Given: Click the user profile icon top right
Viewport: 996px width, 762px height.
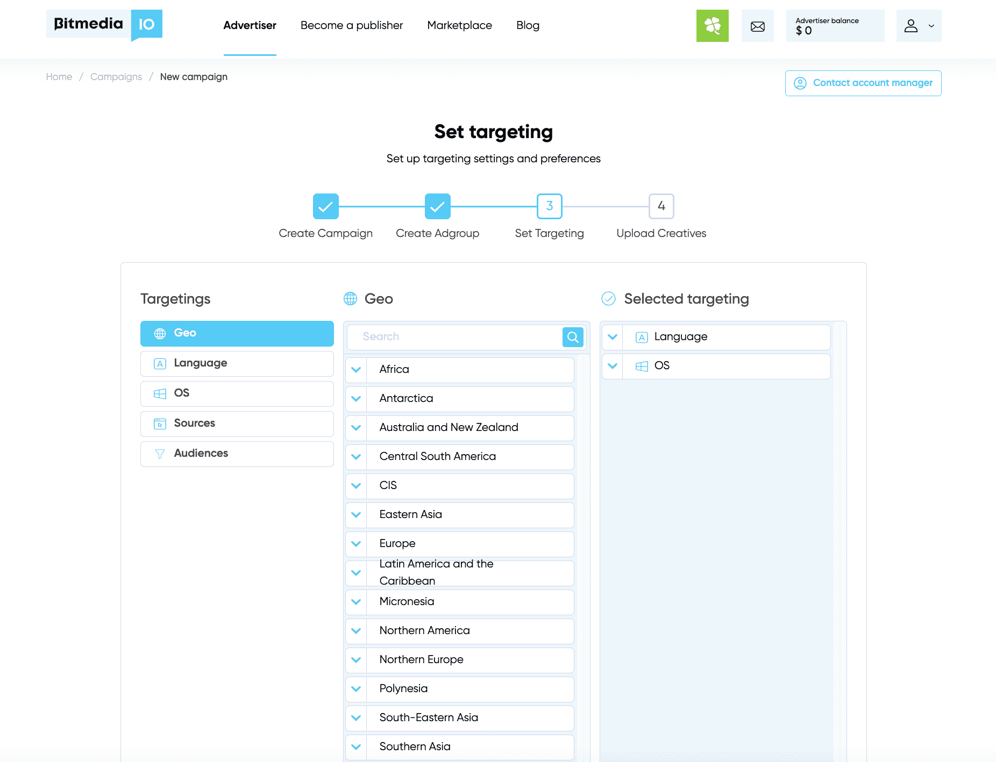Looking at the screenshot, I should pyautogui.click(x=910, y=25).
